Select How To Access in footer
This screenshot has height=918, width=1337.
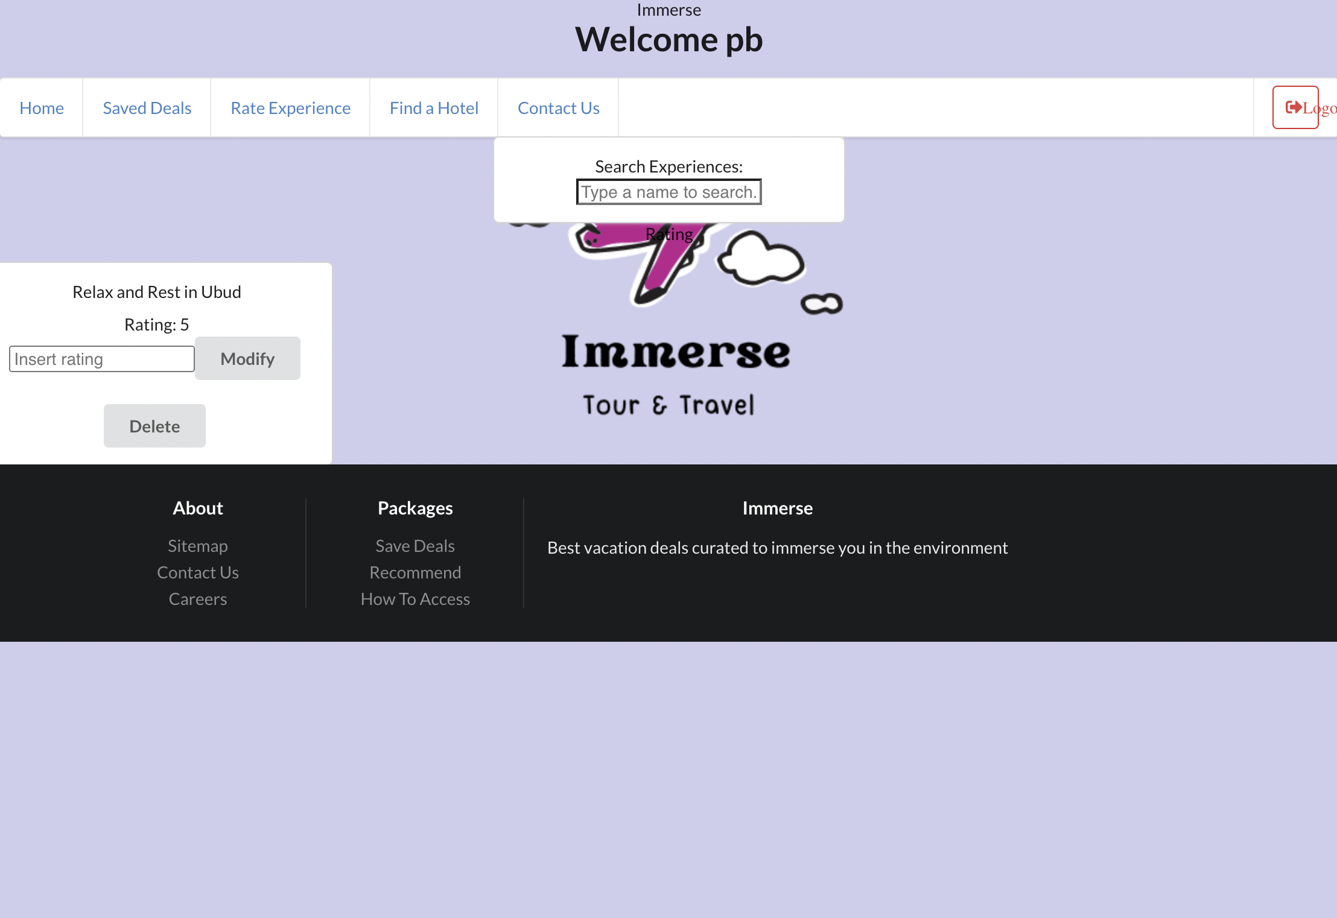click(x=415, y=598)
